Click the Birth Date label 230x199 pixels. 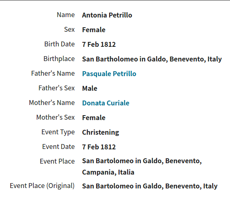pos(59,44)
